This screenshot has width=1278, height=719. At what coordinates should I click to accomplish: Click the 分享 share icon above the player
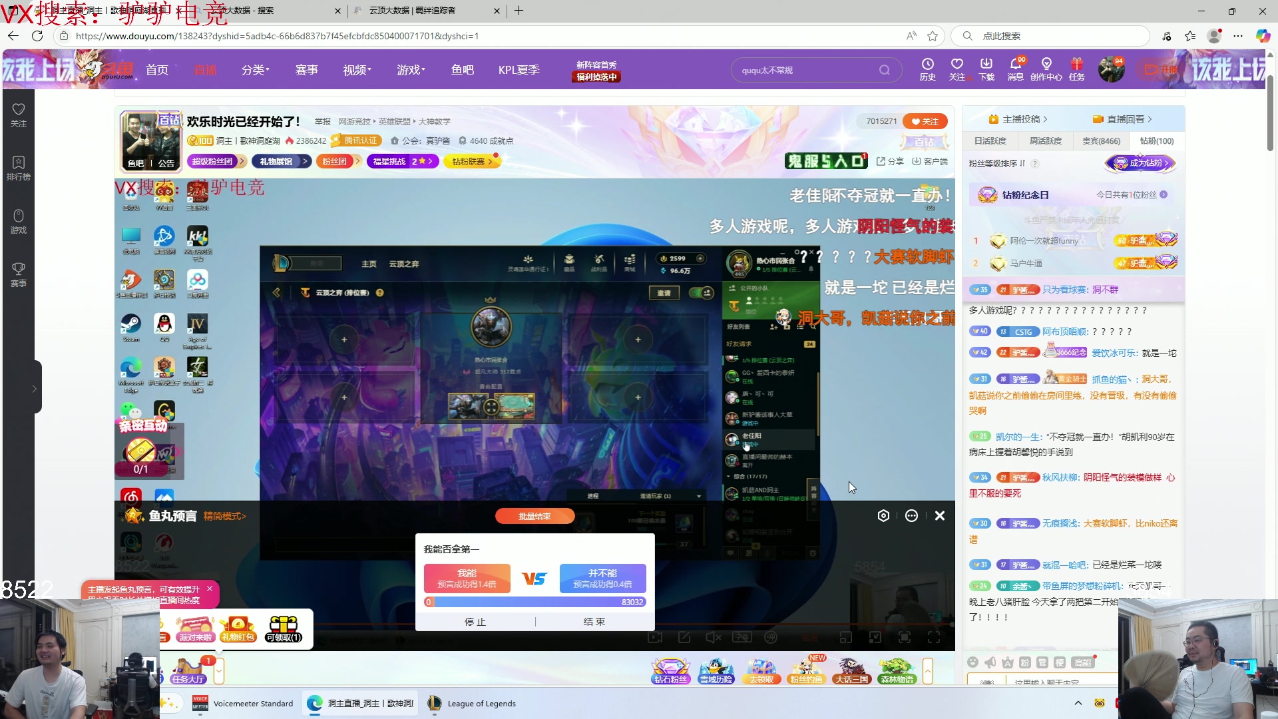(890, 161)
